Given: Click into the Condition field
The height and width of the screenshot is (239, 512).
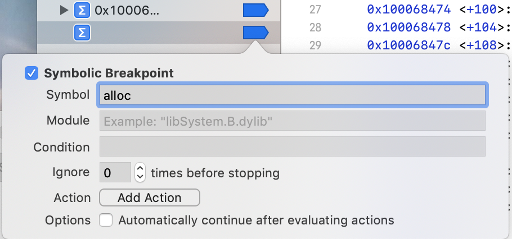Looking at the screenshot, I should point(292,147).
